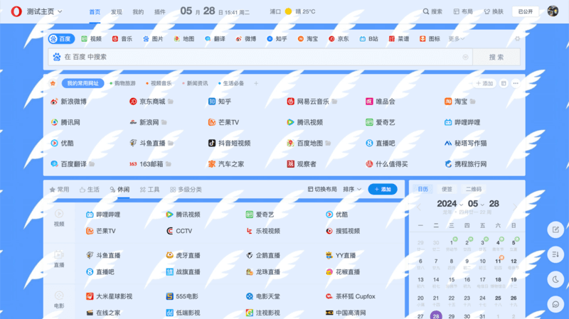Open the 我的 tab
The height and width of the screenshot is (319, 569).
[138, 12]
